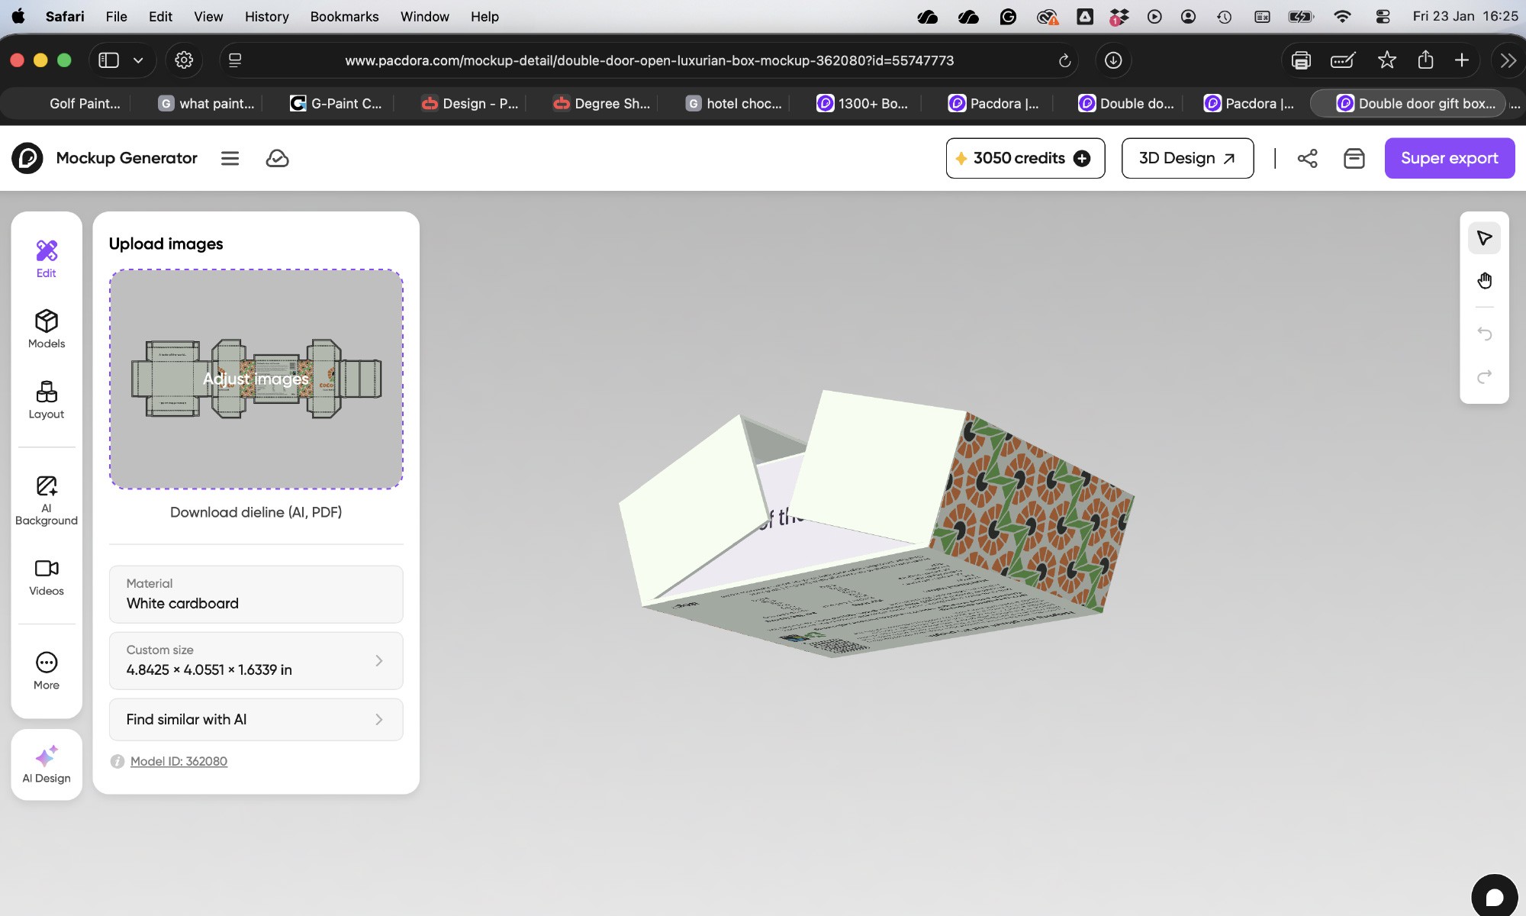The height and width of the screenshot is (916, 1526).
Task: Switch to the Double do... browser tab
Action: [x=1126, y=103]
